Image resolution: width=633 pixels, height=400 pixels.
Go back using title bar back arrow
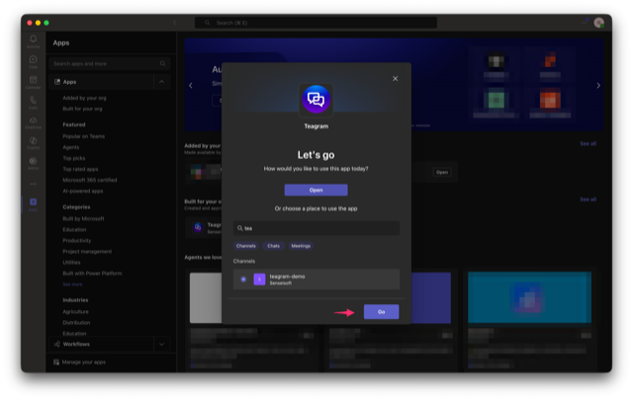[175, 23]
